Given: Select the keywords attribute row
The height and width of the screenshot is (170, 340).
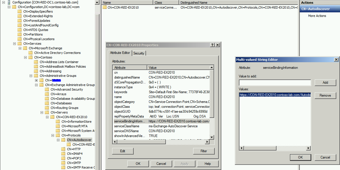Looking at the screenshot, I should tap(161, 92).
